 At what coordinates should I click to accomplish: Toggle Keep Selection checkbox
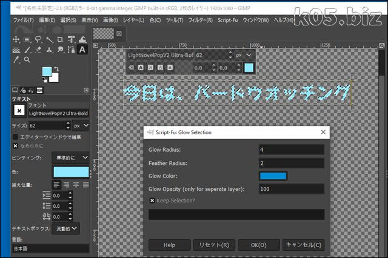point(152,201)
